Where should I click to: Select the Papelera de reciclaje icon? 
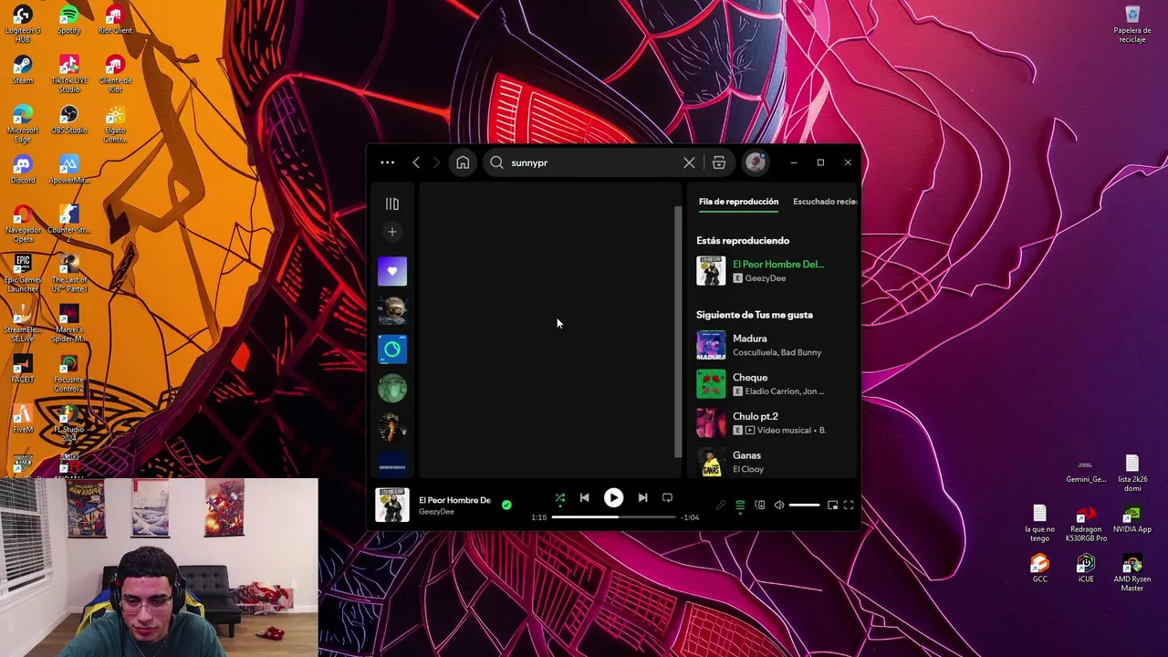click(1132, 24)
